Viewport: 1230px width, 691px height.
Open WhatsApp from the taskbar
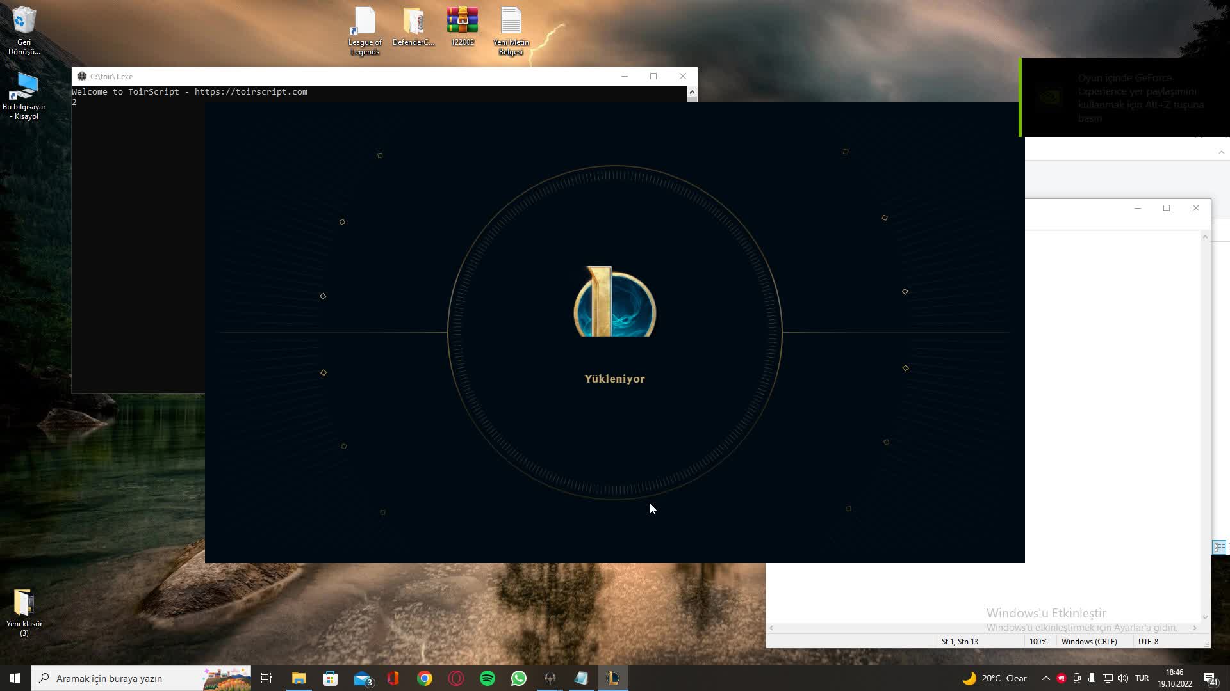(519, 678)
